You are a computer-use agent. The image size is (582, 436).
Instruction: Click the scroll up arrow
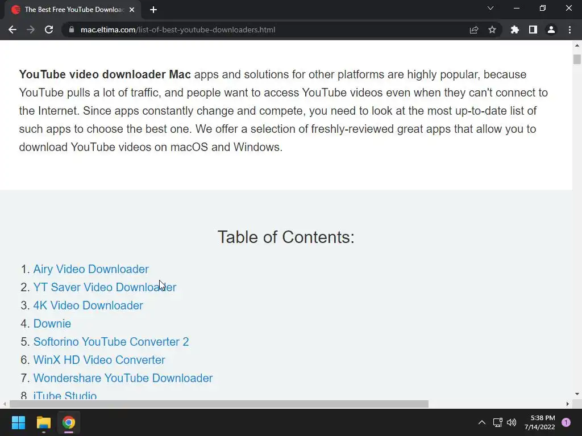click(577, 45)
